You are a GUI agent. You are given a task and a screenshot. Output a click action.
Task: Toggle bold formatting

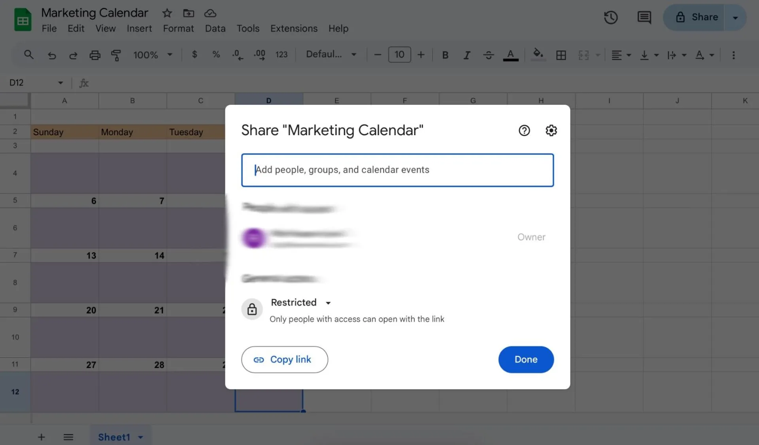coord(445,55)
